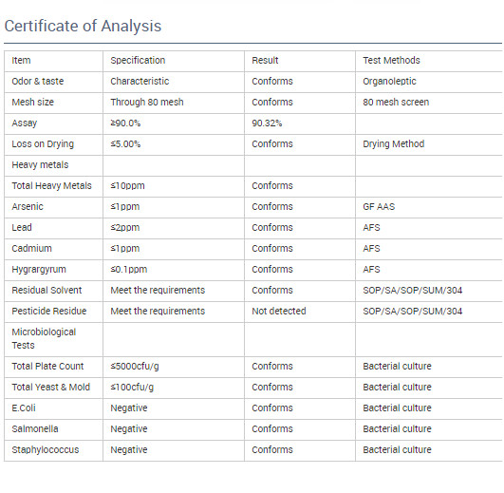Select ≤1ppm in the Cadmium row
504x493 pixels.
125,249
